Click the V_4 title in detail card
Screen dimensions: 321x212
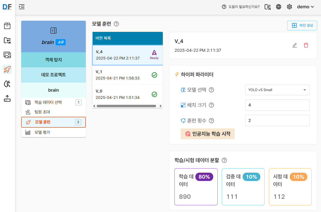click(x=179, y=41)
